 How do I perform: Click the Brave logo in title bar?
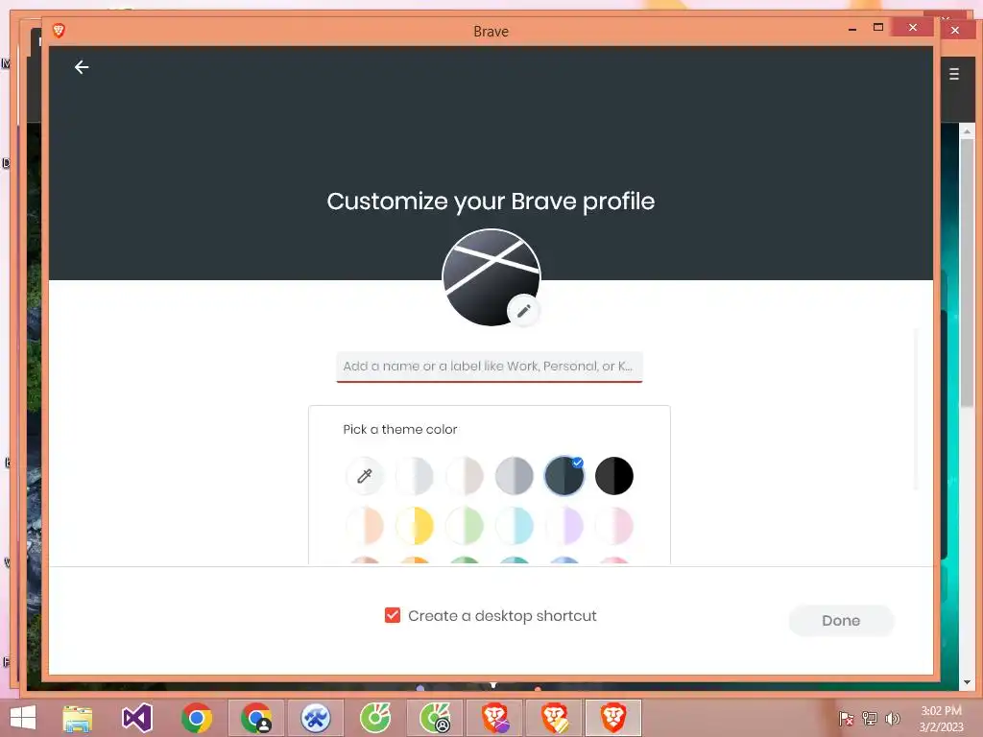[x=59, y=31]
